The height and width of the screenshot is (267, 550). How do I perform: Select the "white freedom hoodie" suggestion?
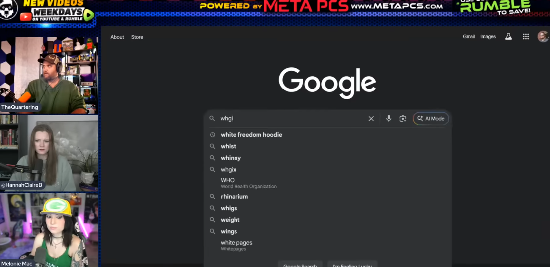pos(327,135)
